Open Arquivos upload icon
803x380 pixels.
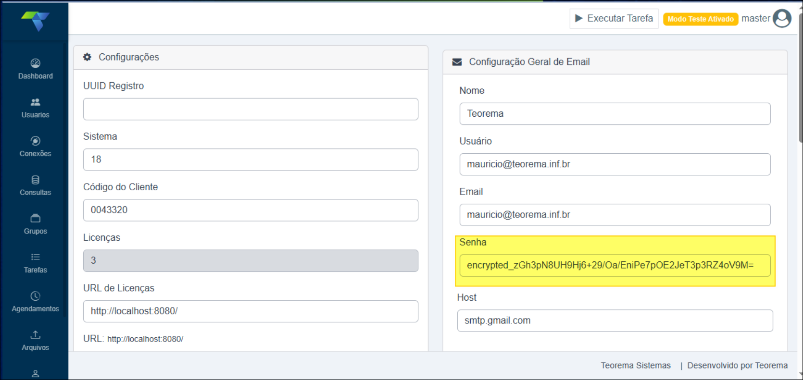[35, 335]
